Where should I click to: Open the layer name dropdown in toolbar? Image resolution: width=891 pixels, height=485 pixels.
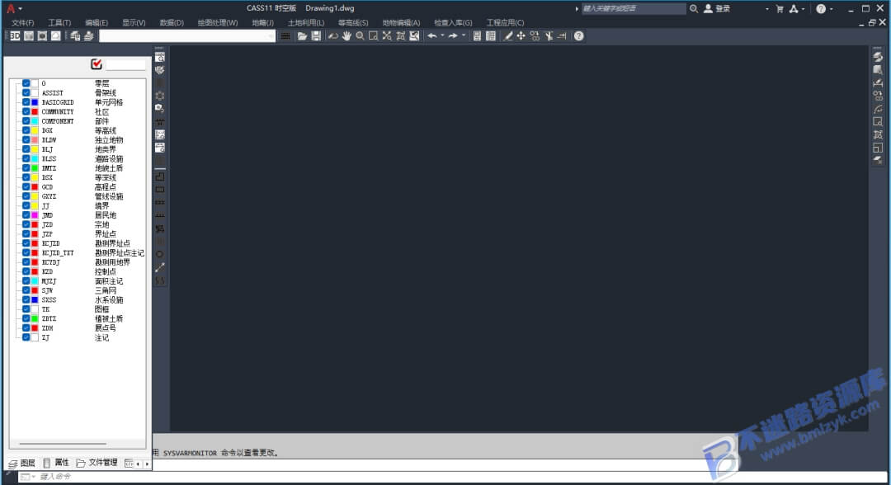[x=271, y=35]
